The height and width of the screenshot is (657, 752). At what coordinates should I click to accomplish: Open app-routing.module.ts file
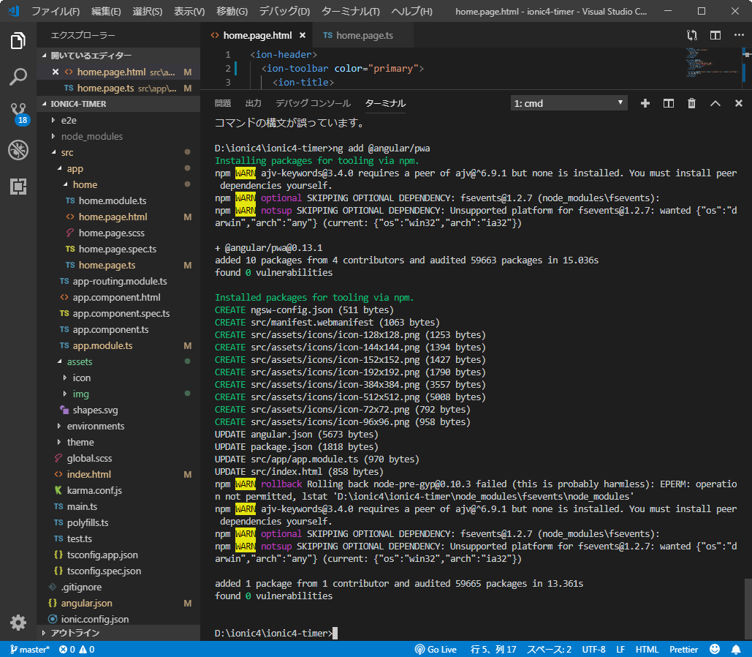click(119, 282)
